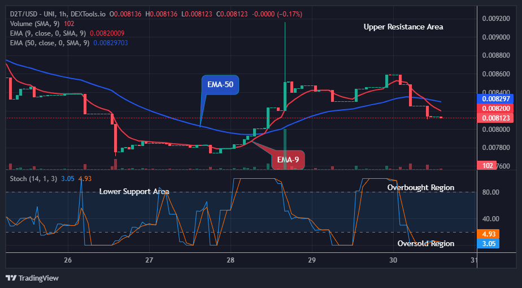Click the 0.008123 current price tag
This screenshot has height=288, width=522.
click(495, 118)
